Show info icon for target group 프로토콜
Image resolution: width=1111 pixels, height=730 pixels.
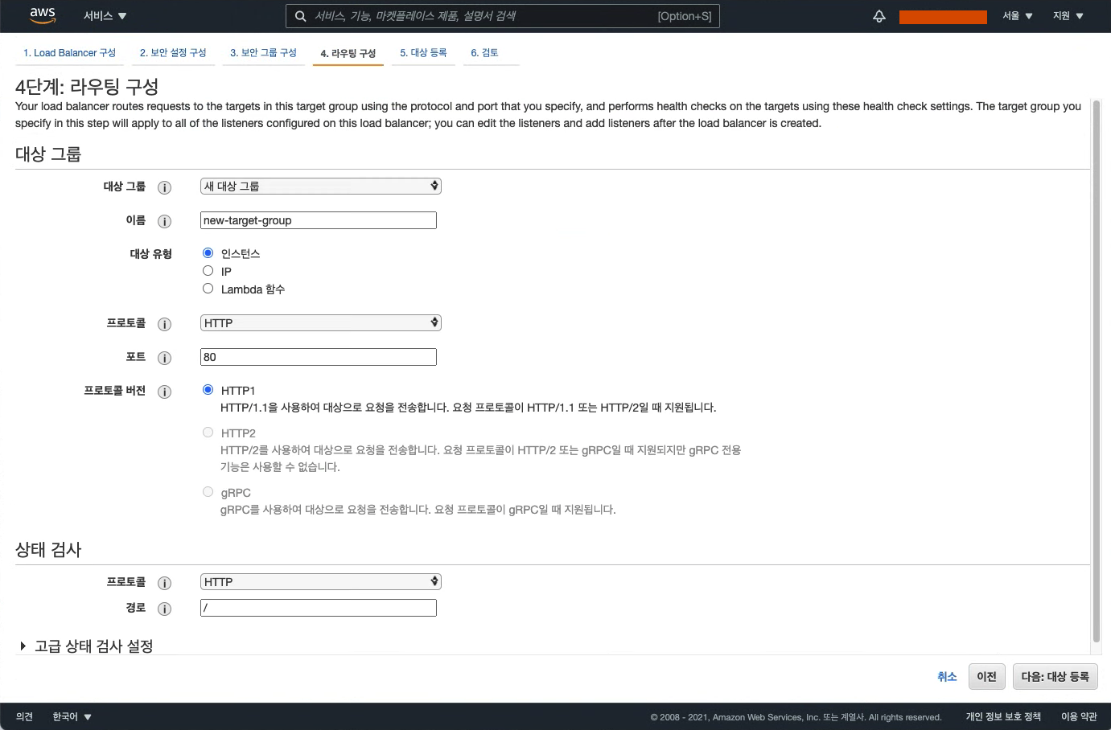(x=164, y=324)
